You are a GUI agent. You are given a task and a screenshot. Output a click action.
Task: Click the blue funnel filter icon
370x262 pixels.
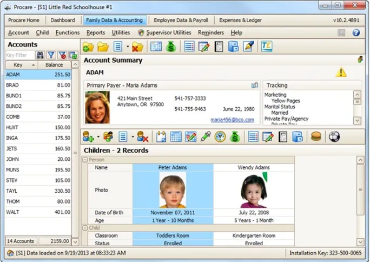click(51, 55)
